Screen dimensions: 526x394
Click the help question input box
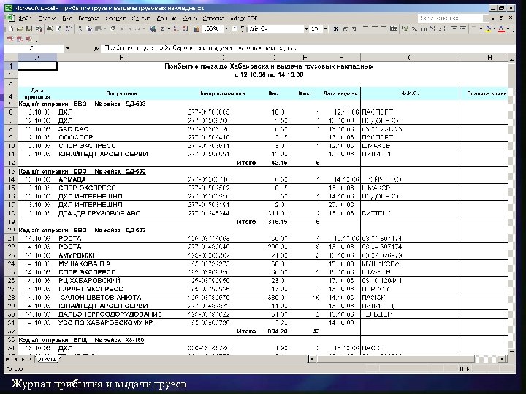[450, 18]
